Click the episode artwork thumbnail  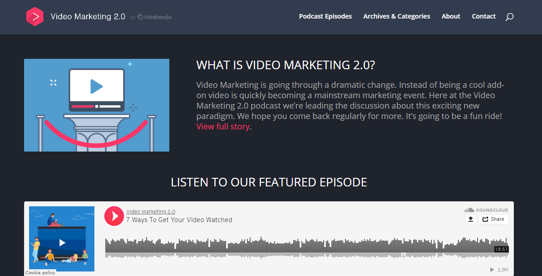click(62, 238)
